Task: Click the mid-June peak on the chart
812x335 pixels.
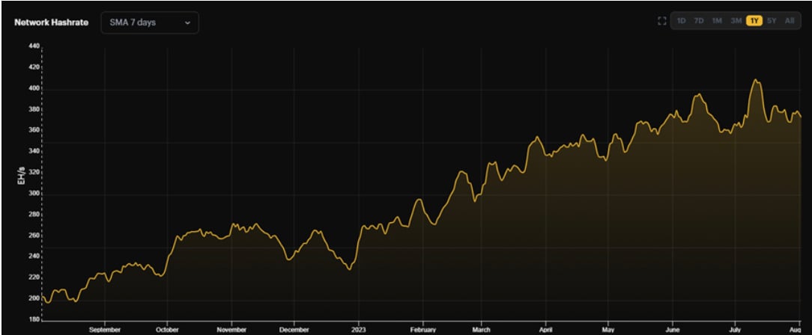Action: click(x=698, y=95)
